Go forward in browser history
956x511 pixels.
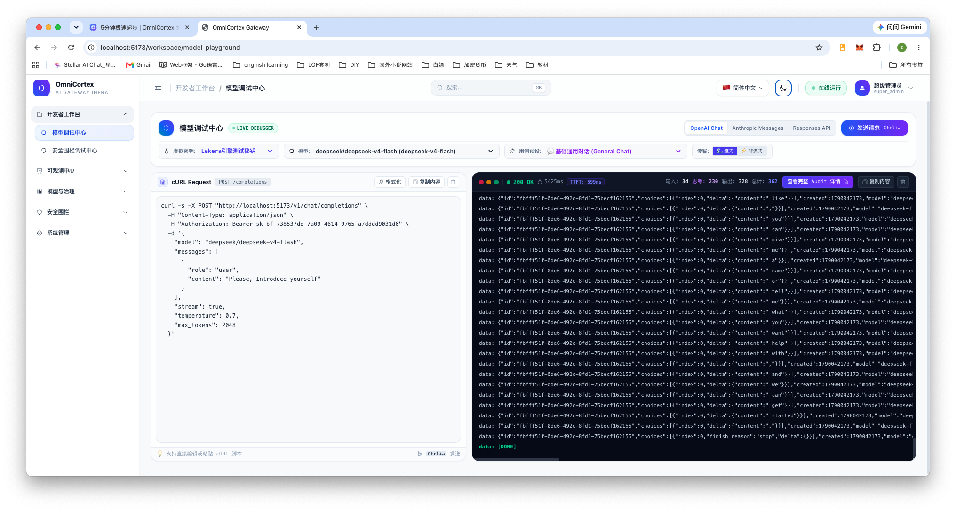pos(54,48)
